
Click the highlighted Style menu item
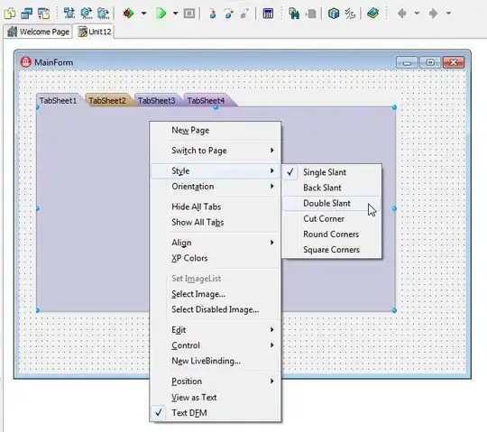coord(216,170)
